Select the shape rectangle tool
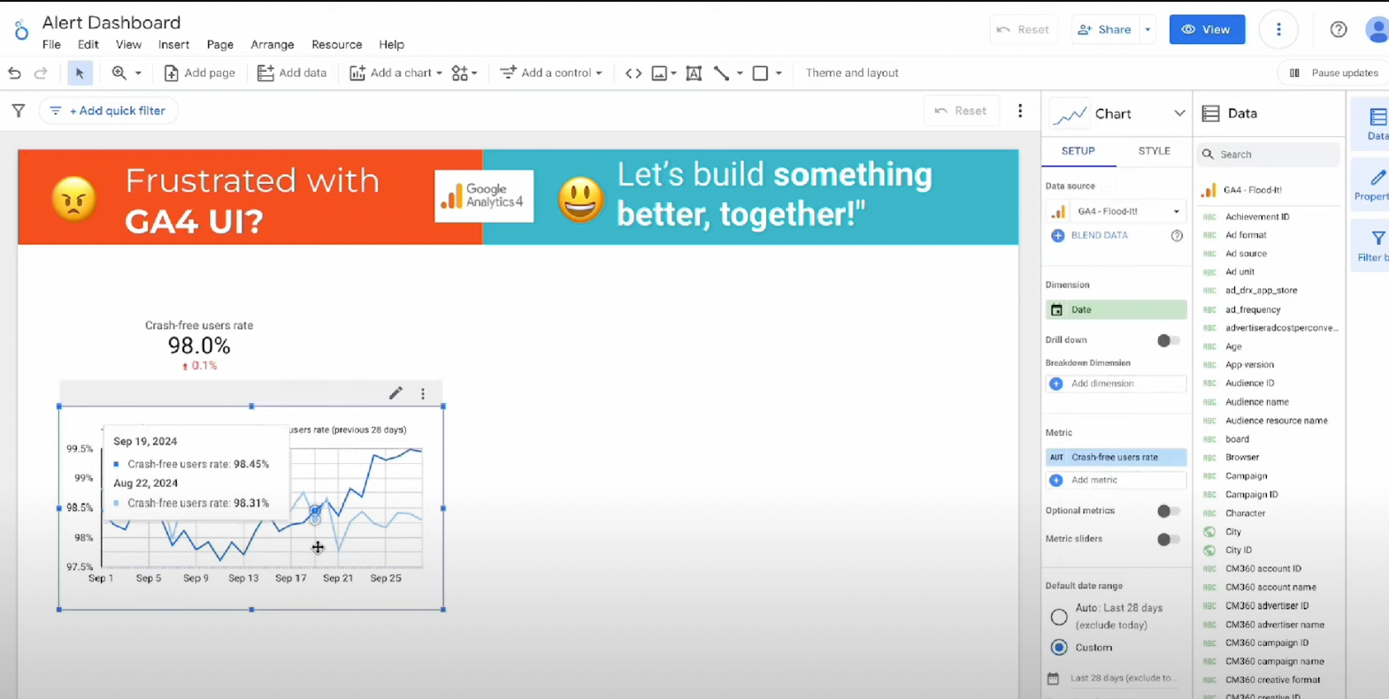 (760, 73)
